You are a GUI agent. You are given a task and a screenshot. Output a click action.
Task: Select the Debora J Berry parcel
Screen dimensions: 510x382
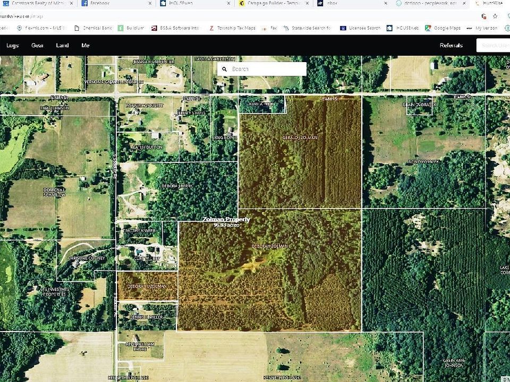(177, 186)
